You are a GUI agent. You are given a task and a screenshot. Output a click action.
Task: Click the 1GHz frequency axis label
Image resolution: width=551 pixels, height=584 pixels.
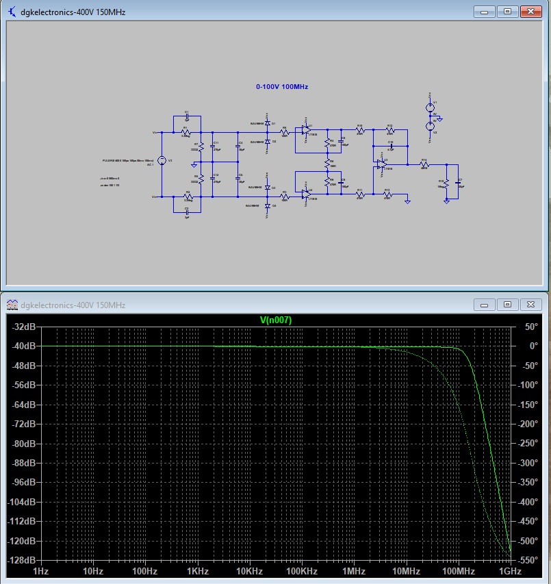pos(511,571)
